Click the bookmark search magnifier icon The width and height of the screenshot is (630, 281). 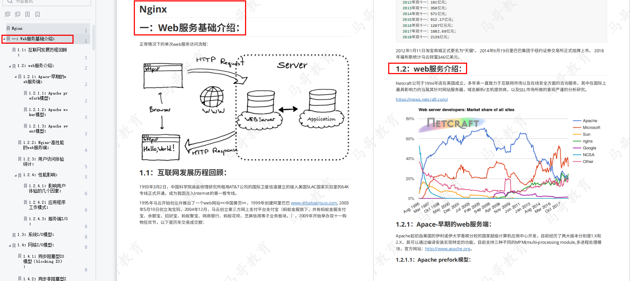coord(10,2)
